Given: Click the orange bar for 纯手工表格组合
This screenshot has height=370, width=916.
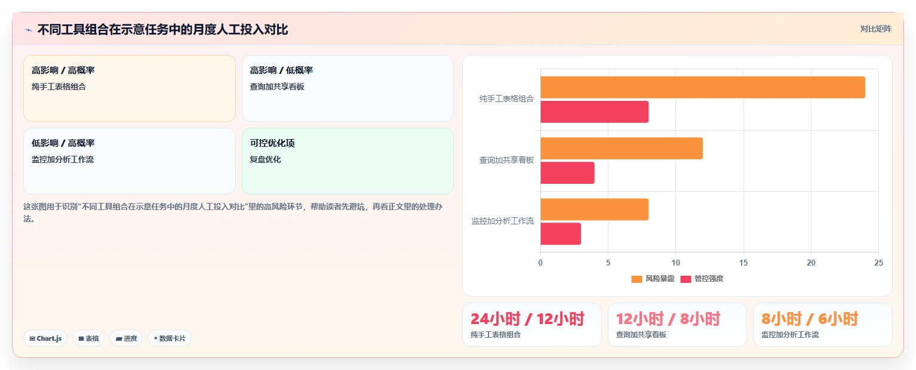Looking at the screenshot, I should coord(703,87).
